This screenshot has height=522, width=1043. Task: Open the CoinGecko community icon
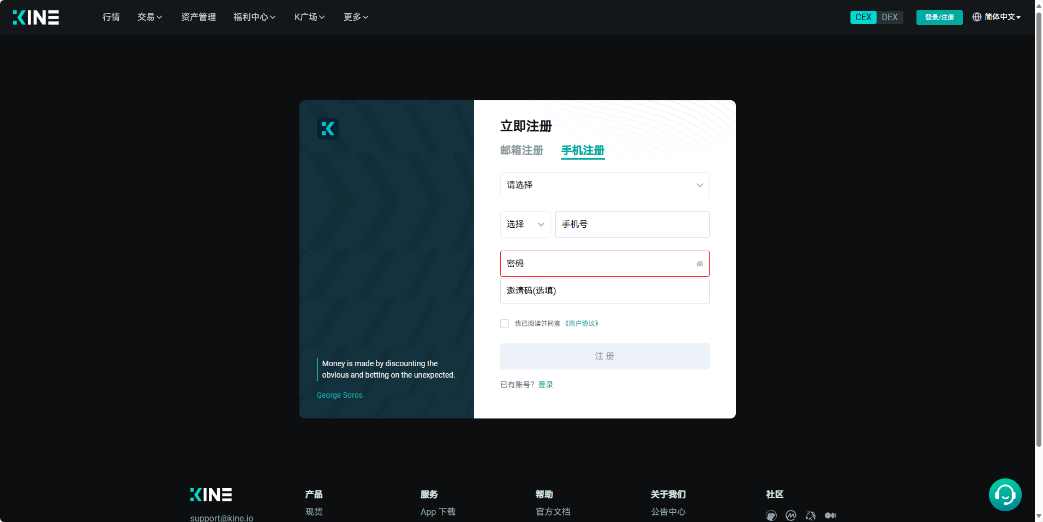(x=771, y=515)
